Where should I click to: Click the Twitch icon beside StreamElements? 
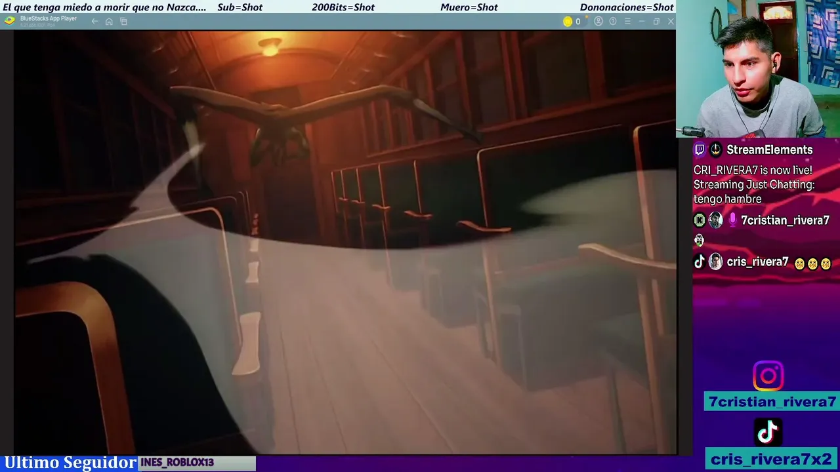point(700,149)
